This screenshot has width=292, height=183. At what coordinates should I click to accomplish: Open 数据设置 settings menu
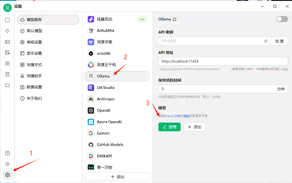point(48,87)
